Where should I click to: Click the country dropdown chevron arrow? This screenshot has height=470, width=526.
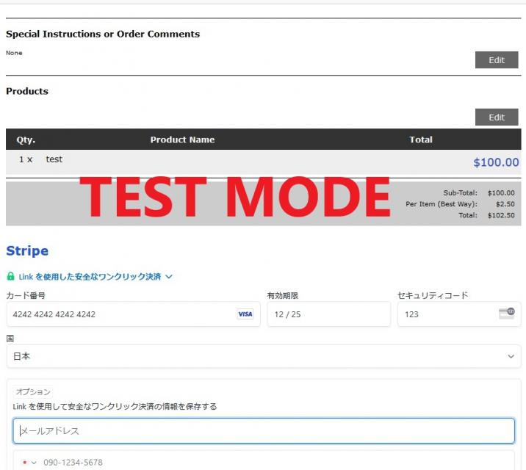[x=511, y=356]
